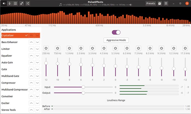Toggle the 2.5 kHz band button

pyautogui.click(x=81, y=48)
